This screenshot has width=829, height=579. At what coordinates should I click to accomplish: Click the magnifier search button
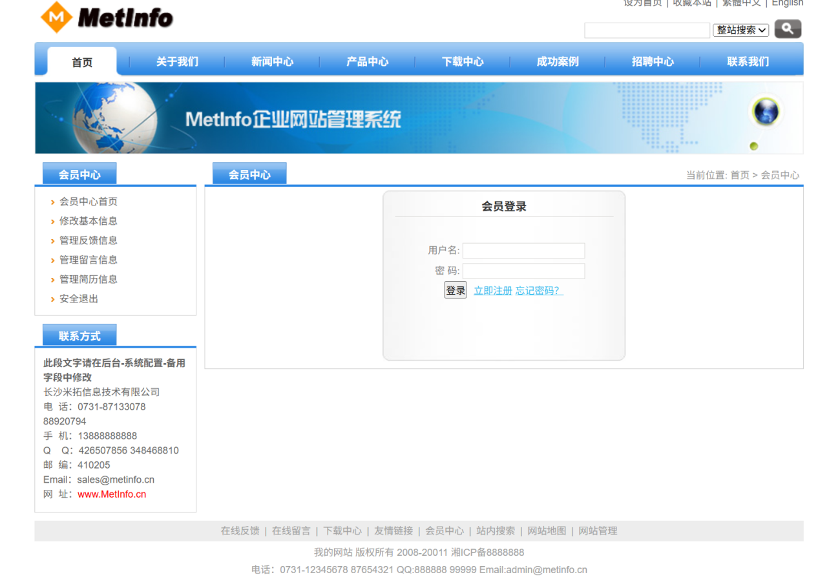click(788, 29)
